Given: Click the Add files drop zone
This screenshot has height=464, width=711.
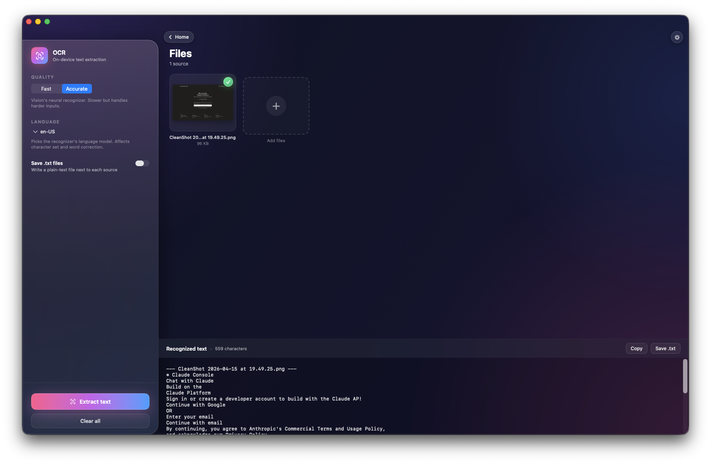Looking at the screenshot, I should (276, 106).
